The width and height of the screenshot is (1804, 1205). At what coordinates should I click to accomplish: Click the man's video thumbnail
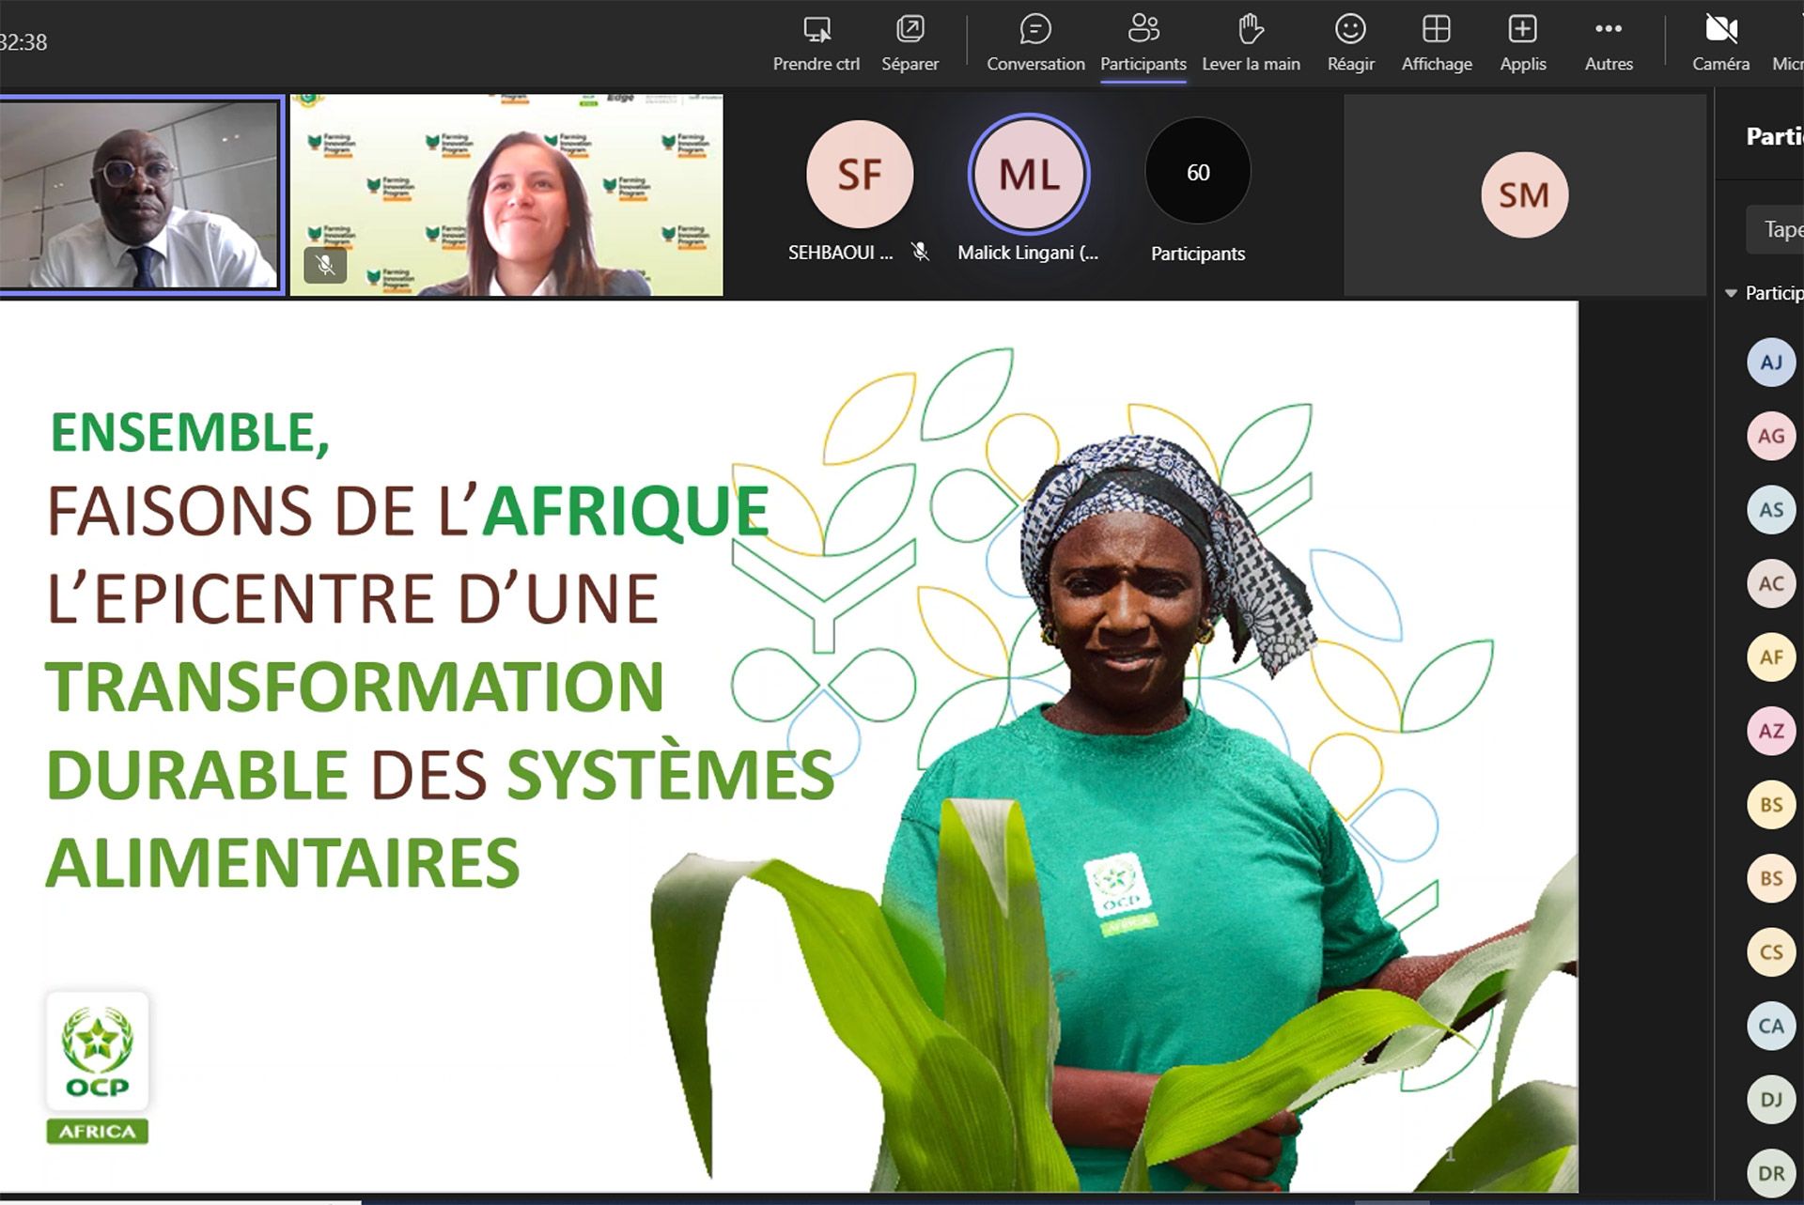coord(141,195)
